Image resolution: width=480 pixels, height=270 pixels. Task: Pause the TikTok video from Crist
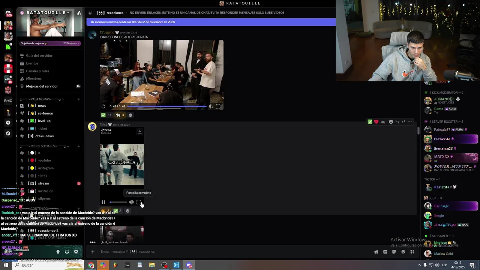tap(103, 202)
